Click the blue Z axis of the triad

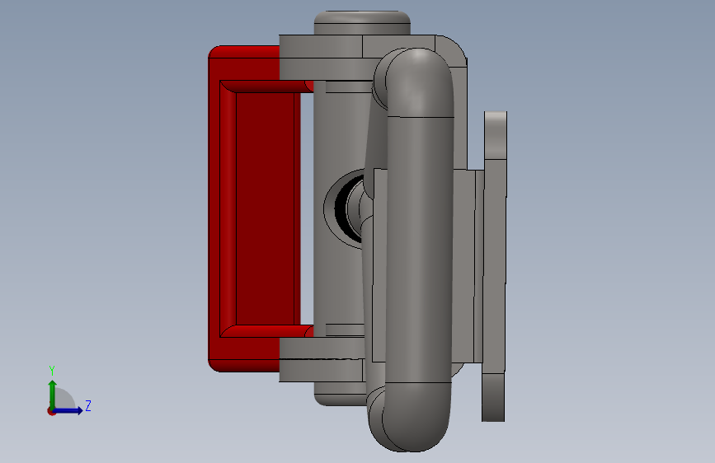(x=69, y=410)
